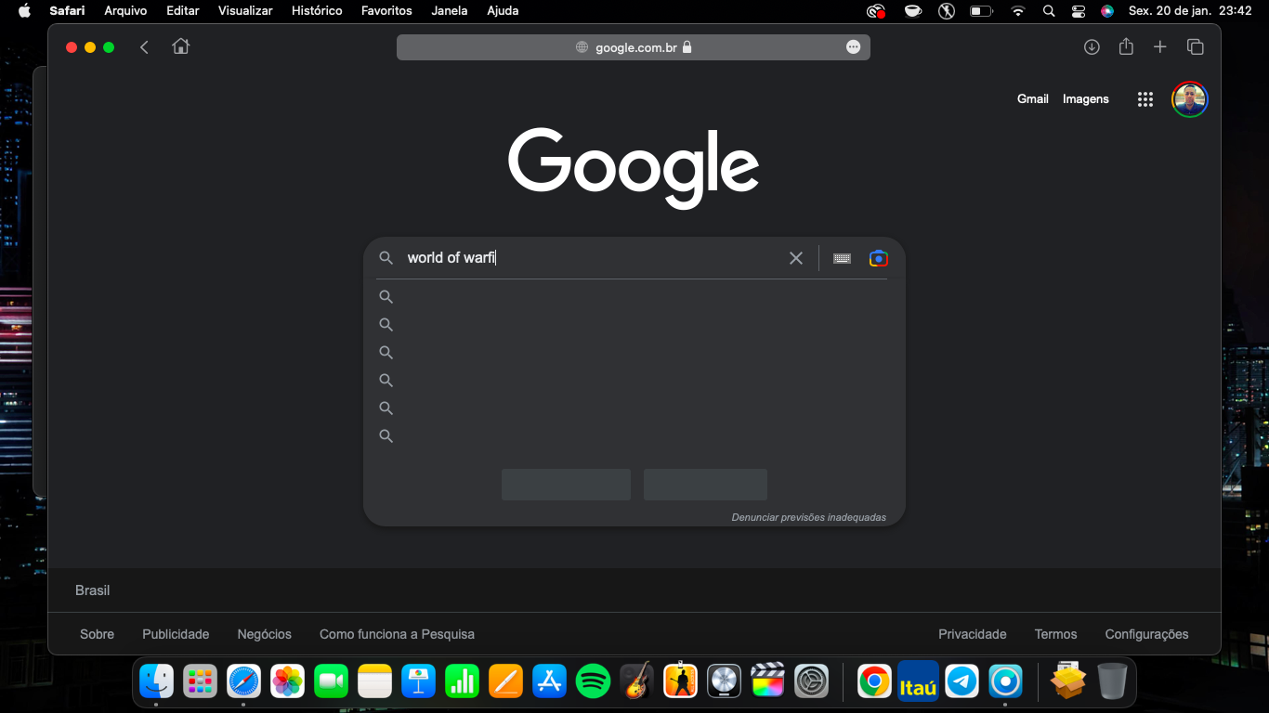The image size is (1269, 713).
Task: Click the home icon in Safari's toolbar
Action: point(180,46)
